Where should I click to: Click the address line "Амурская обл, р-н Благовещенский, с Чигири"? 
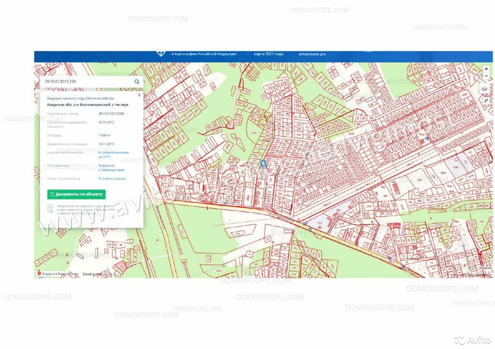[88, 105]
